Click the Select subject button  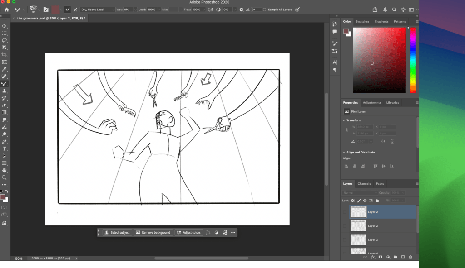tap(117, 233)
